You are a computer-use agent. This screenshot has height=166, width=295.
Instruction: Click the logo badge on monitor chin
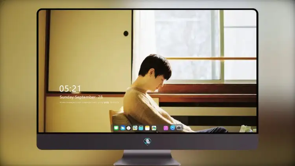[147, 142]
